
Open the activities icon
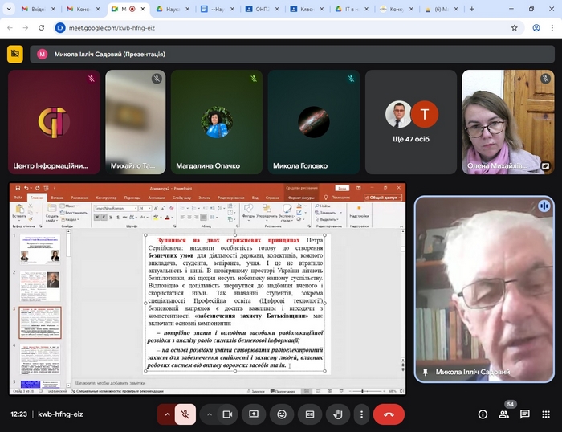click(546, 414)
